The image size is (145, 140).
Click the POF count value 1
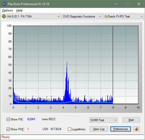[x=28, y=129]
